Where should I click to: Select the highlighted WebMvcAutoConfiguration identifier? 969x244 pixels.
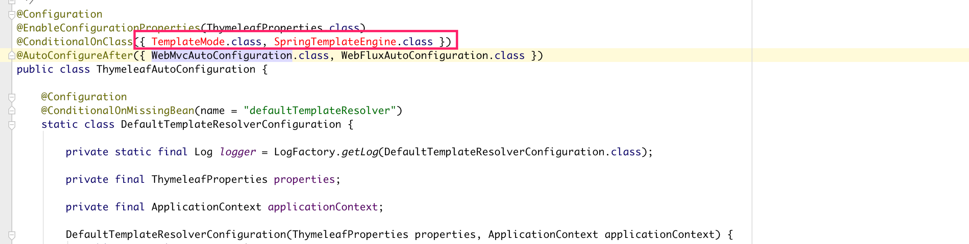pos(222,55)
